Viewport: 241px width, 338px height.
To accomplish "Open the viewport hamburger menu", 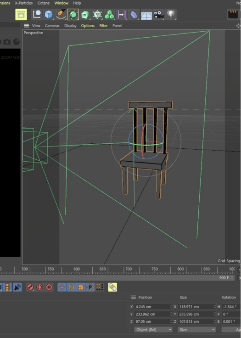I will [x=26, y=26].
